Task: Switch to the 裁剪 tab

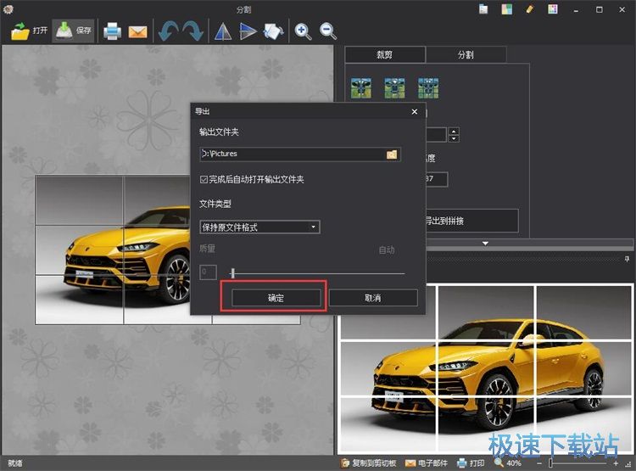Action: pyautogui.click(x=384, y=54)
